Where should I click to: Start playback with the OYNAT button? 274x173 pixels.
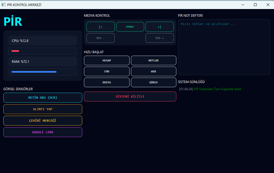[130, 27]
